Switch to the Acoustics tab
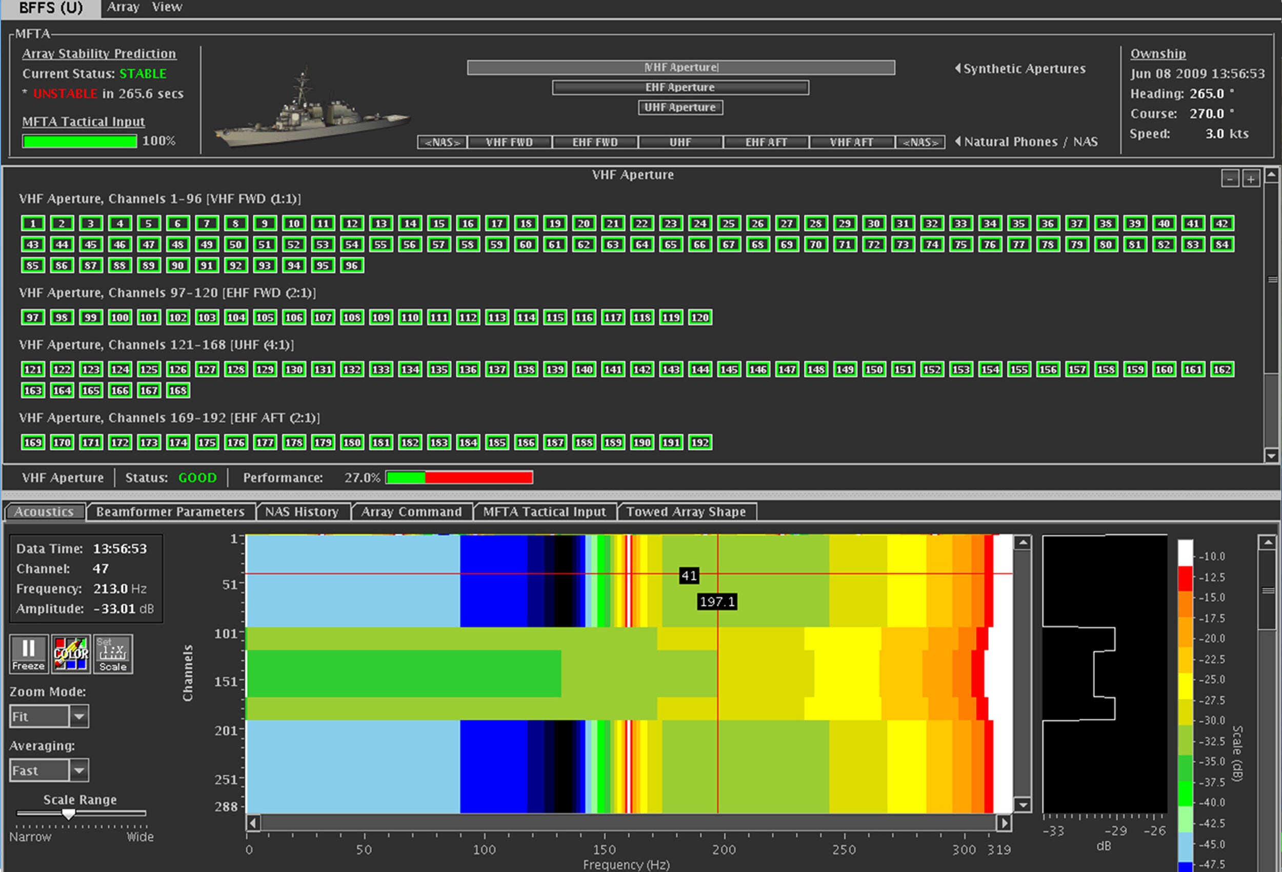This screenshot has height=872, width=1282. click(44, 511)
